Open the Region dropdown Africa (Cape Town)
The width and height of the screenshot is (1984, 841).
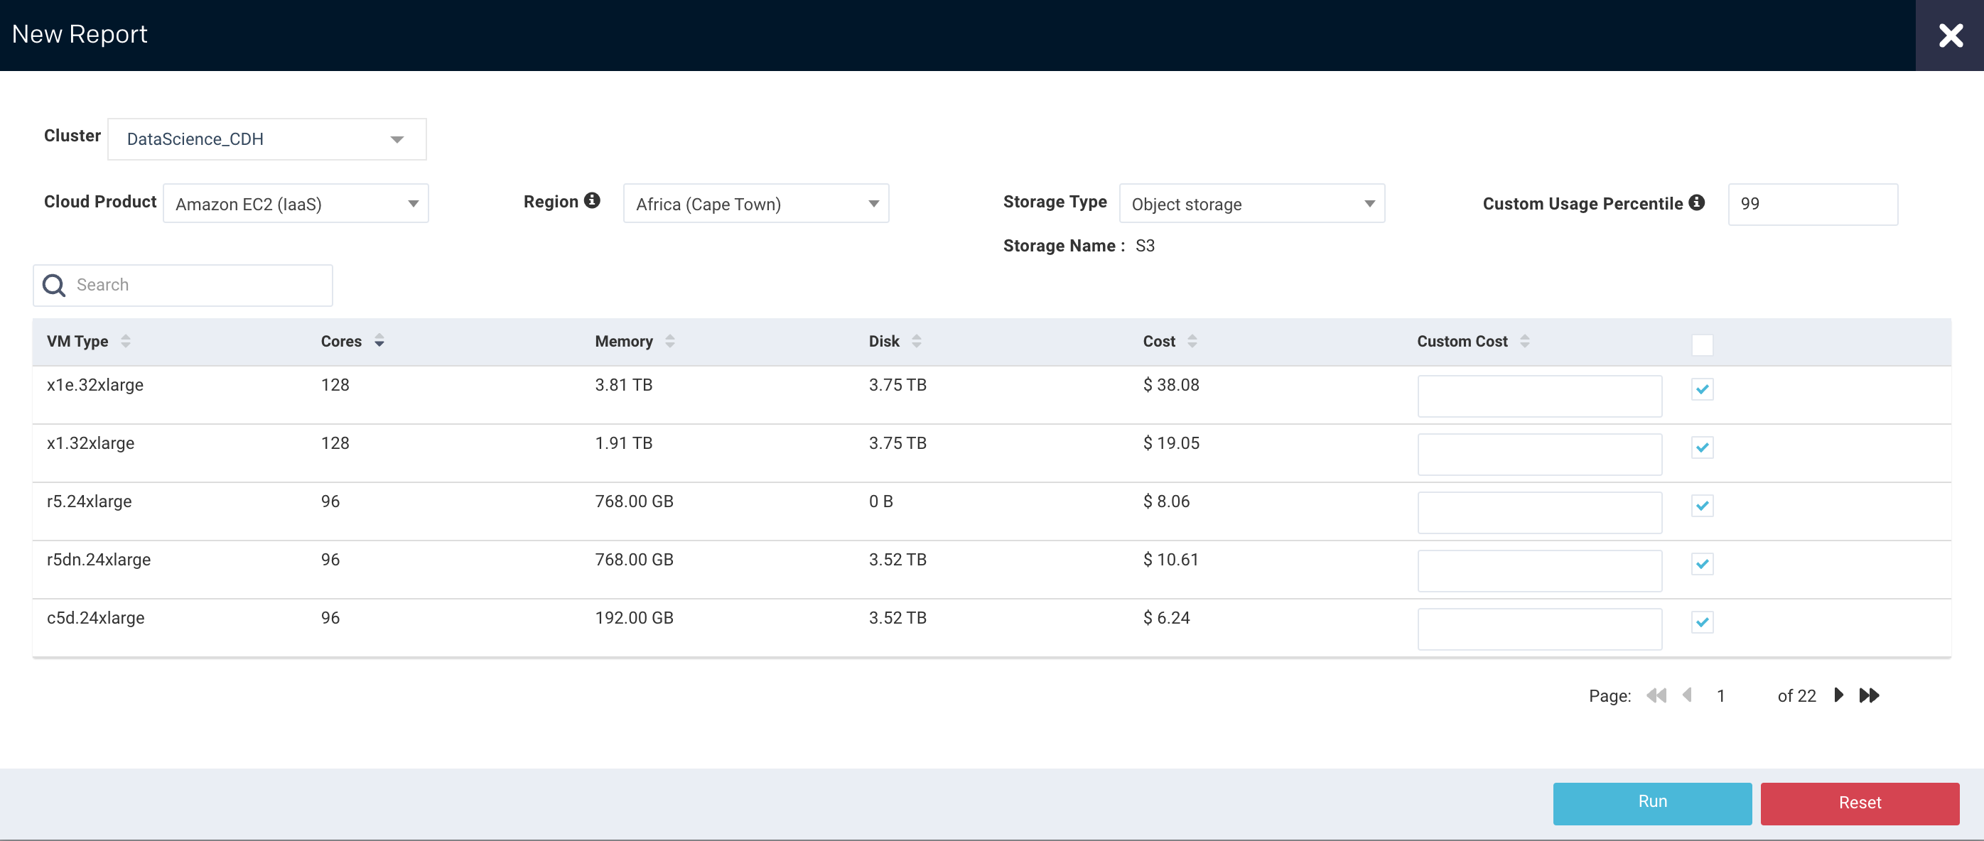coord(755,204)
